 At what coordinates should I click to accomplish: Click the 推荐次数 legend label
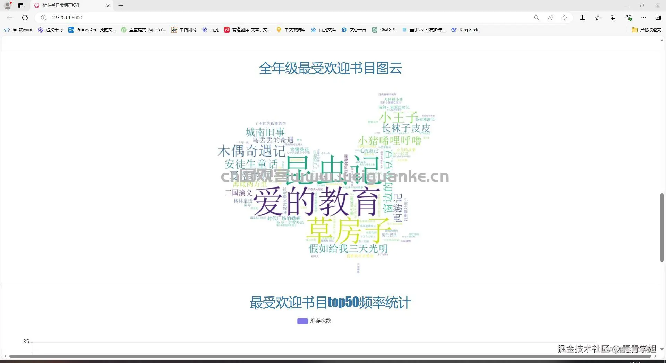[x=321, y=321]
